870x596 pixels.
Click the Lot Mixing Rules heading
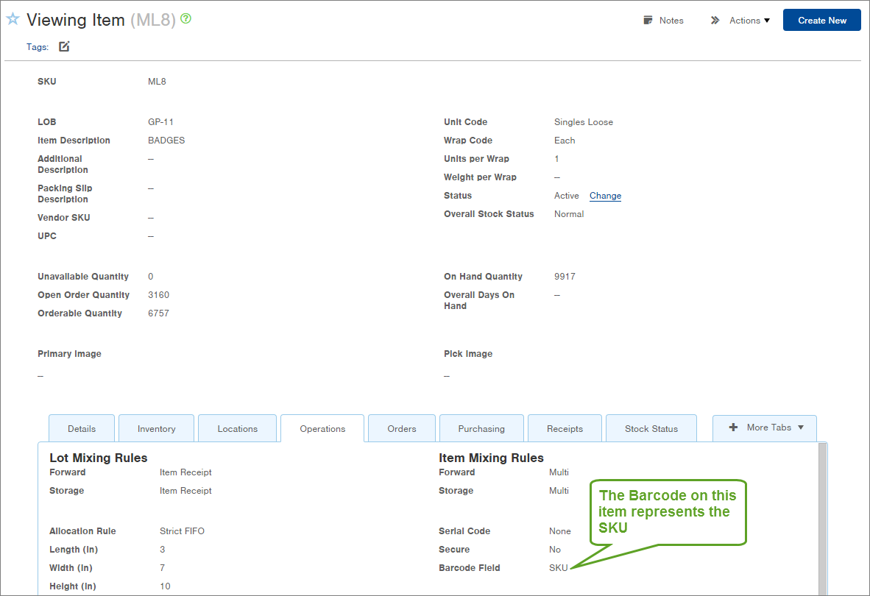click(x=98, y=458)
